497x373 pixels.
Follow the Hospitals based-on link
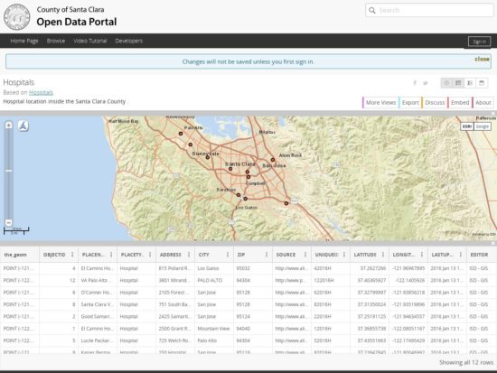41,92
